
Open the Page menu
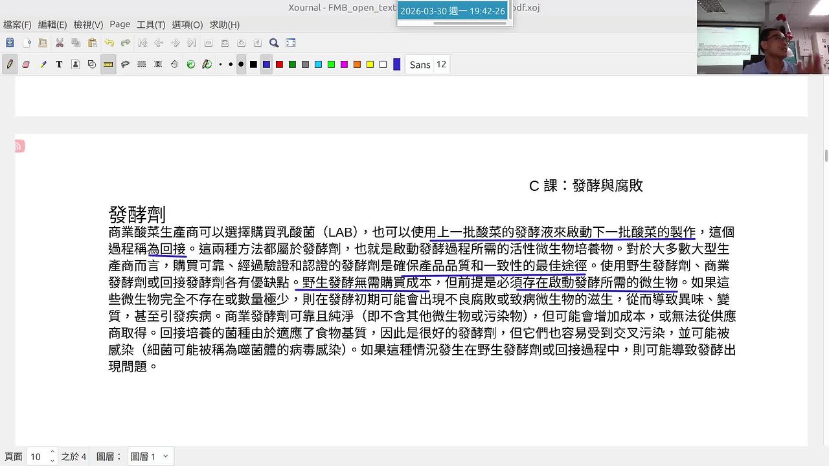tap(120, 25)
